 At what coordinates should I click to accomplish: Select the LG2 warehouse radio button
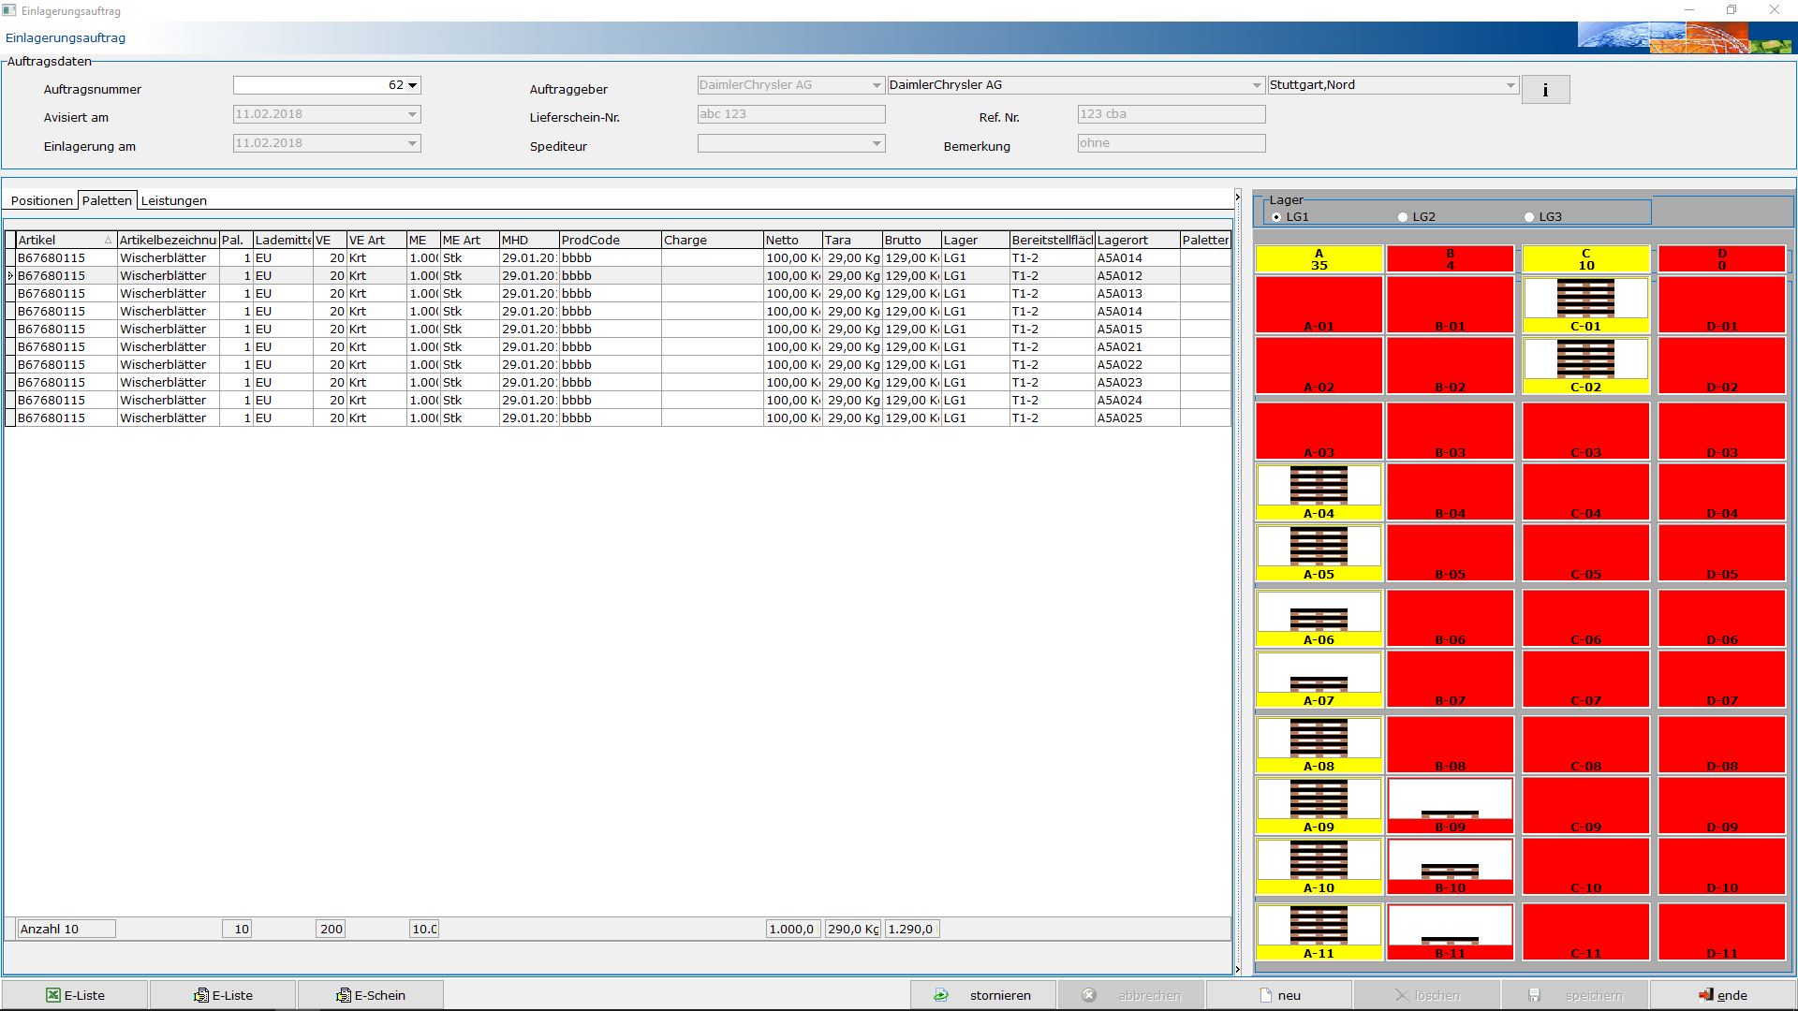tap(1403, 217)
